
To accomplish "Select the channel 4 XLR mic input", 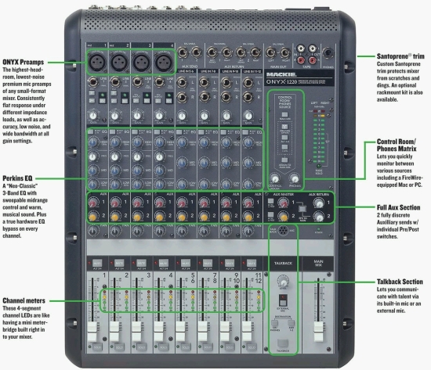I will [164, 62].
